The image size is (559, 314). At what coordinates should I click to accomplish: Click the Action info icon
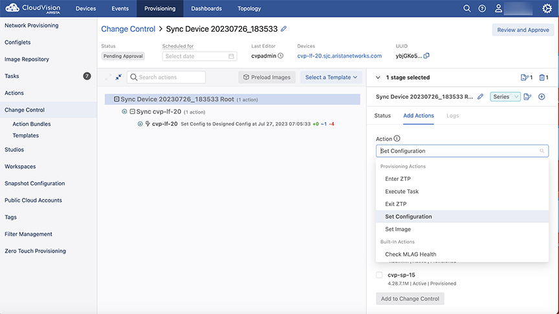397,138
